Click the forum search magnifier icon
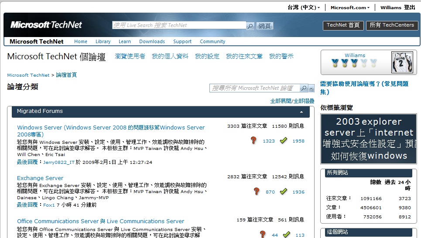Viewport: 421px width, 238px height. [x=304, y=88]
